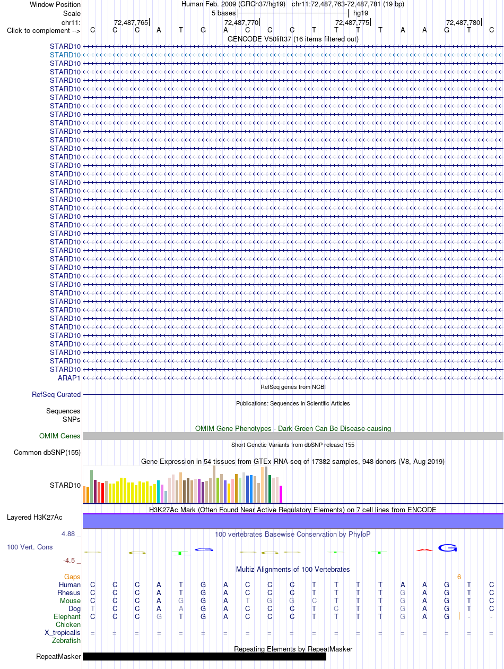Open the 100 Vert. Cons label
This screenshot has width=504, height=669.
coord(30,547)
